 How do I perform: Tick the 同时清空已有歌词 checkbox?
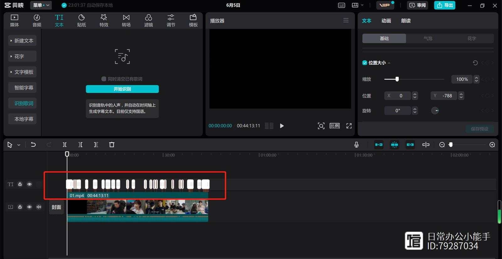(104, 79)
